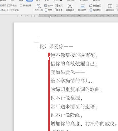
Task: Select the highlighted 视图 ribbon tab
Action: [29, 1]
